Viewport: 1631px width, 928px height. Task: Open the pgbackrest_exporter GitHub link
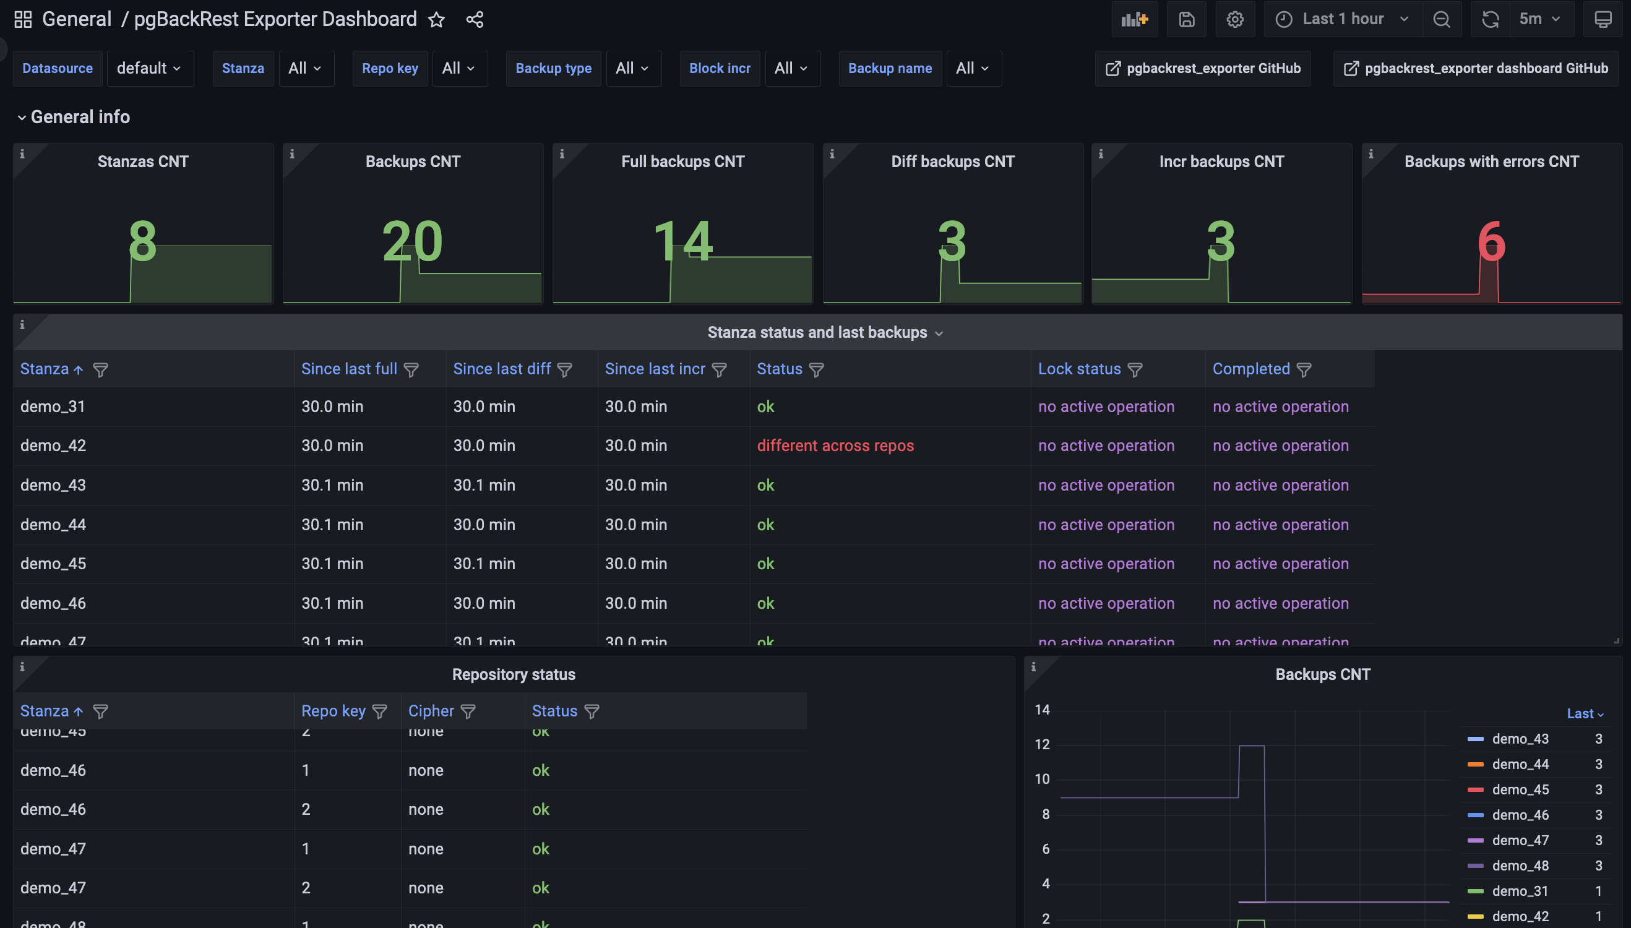click(x=1203, y=68)
